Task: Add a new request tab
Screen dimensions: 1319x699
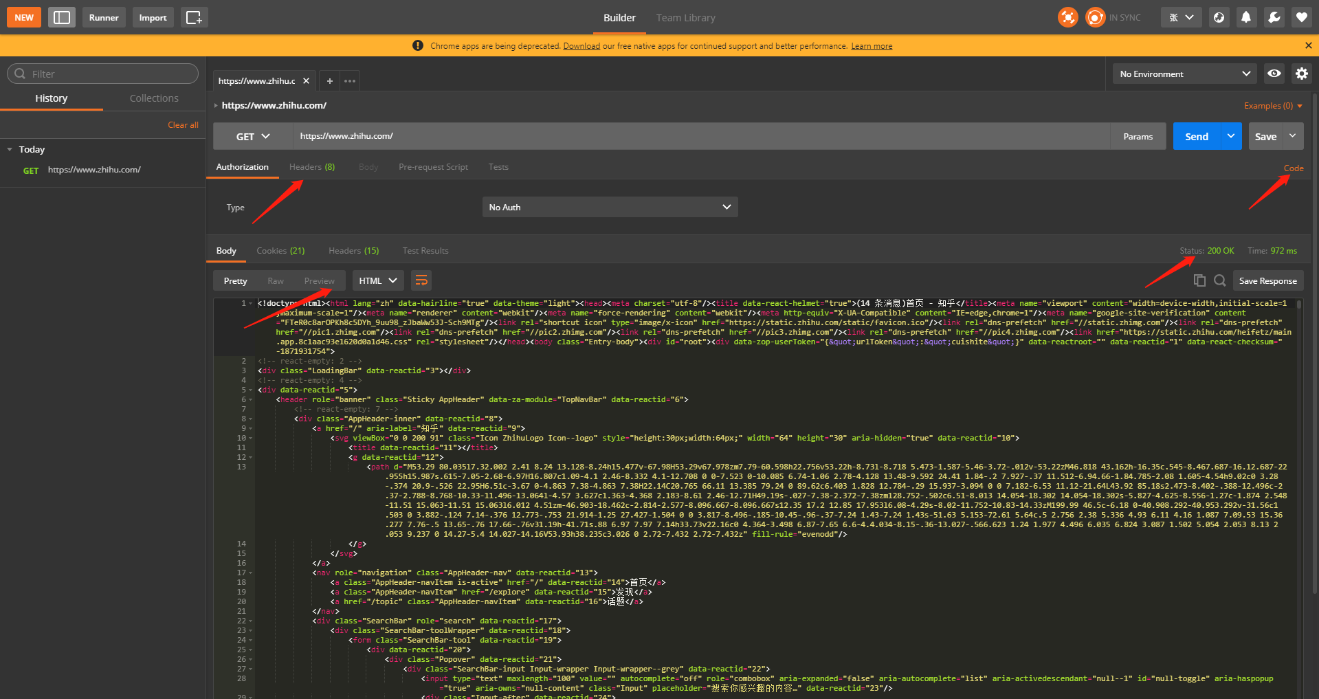Action: point(330,80)
